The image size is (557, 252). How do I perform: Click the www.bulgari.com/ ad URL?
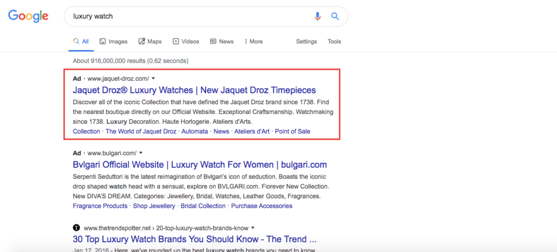pos(112,153)
